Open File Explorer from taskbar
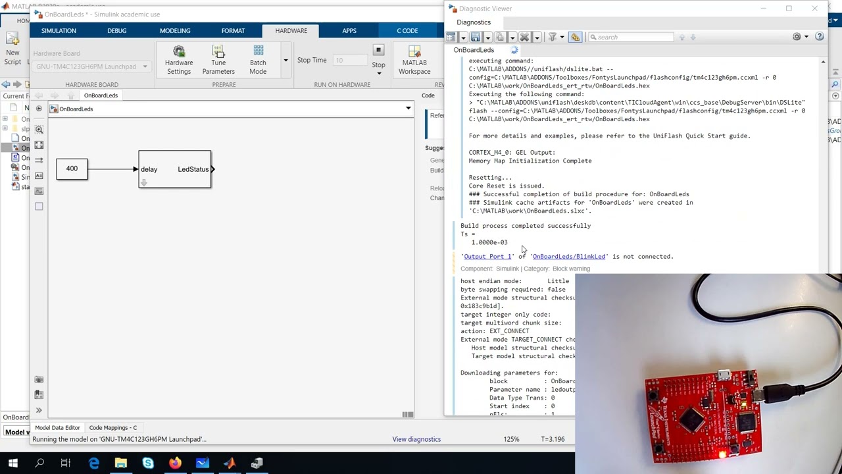This screenshot has height=474, width=842. (x=121, y=463)
